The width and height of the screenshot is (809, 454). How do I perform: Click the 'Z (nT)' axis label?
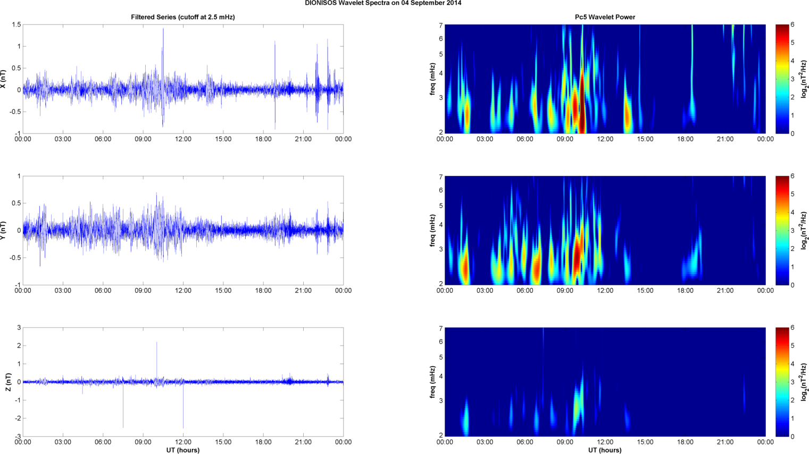point(9,382)
